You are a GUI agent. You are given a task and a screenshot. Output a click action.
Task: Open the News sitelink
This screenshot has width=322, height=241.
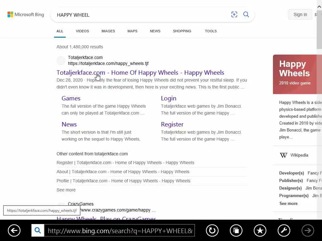click(69, 124)
